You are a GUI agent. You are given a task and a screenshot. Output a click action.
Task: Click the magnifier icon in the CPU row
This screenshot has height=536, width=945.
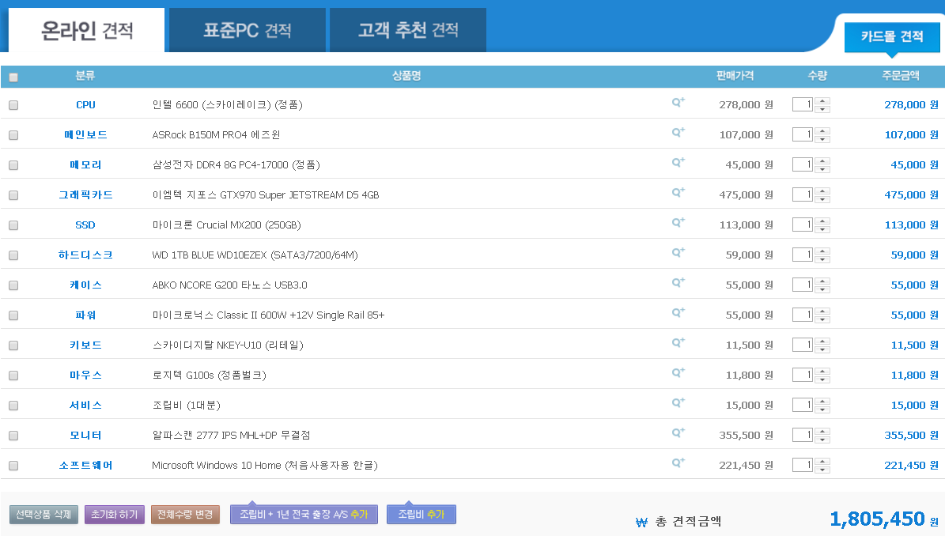(x=678, y=103)
